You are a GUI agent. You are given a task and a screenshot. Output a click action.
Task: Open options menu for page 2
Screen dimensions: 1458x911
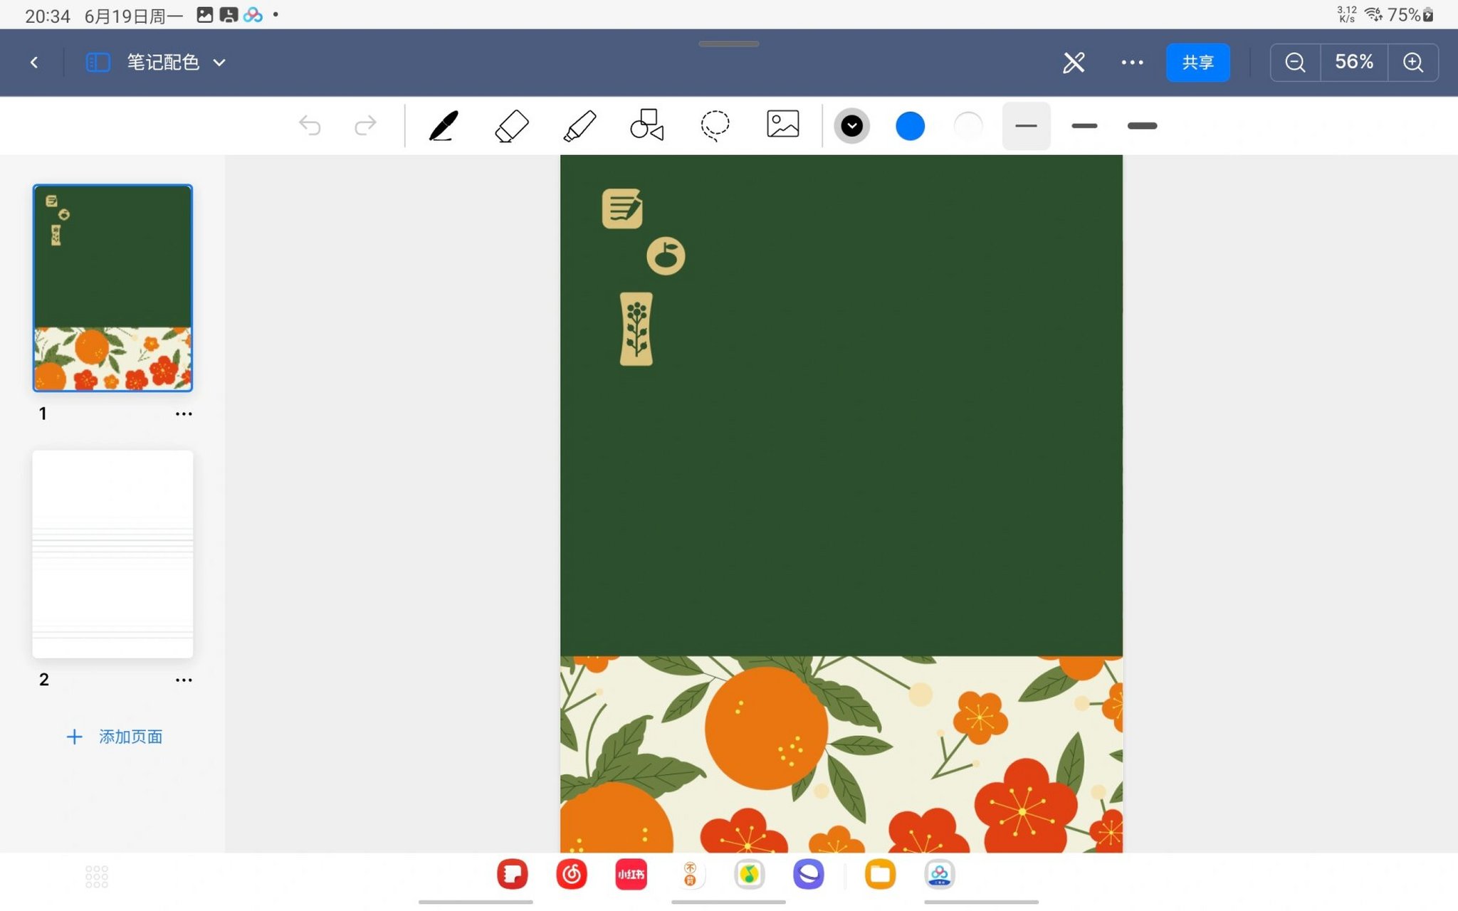[184, 680]
